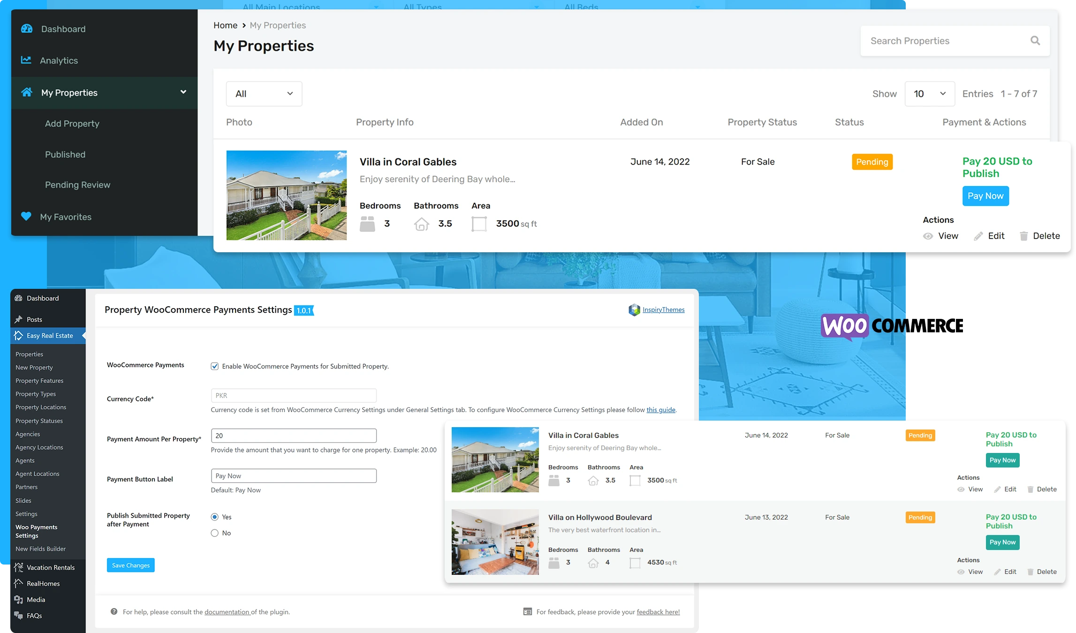Viewport: 1076px width, 633px height.
Task: Open Published properties submenu item
Action: pos(65,154)
